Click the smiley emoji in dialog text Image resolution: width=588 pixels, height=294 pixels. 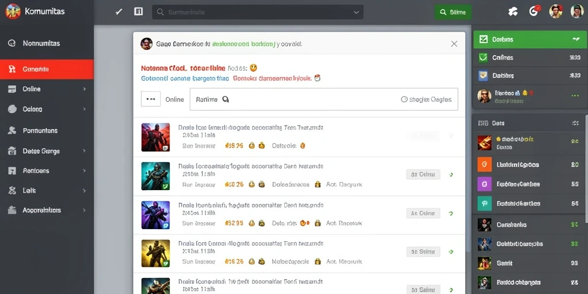pyautogui.click(x=253, y=68)
